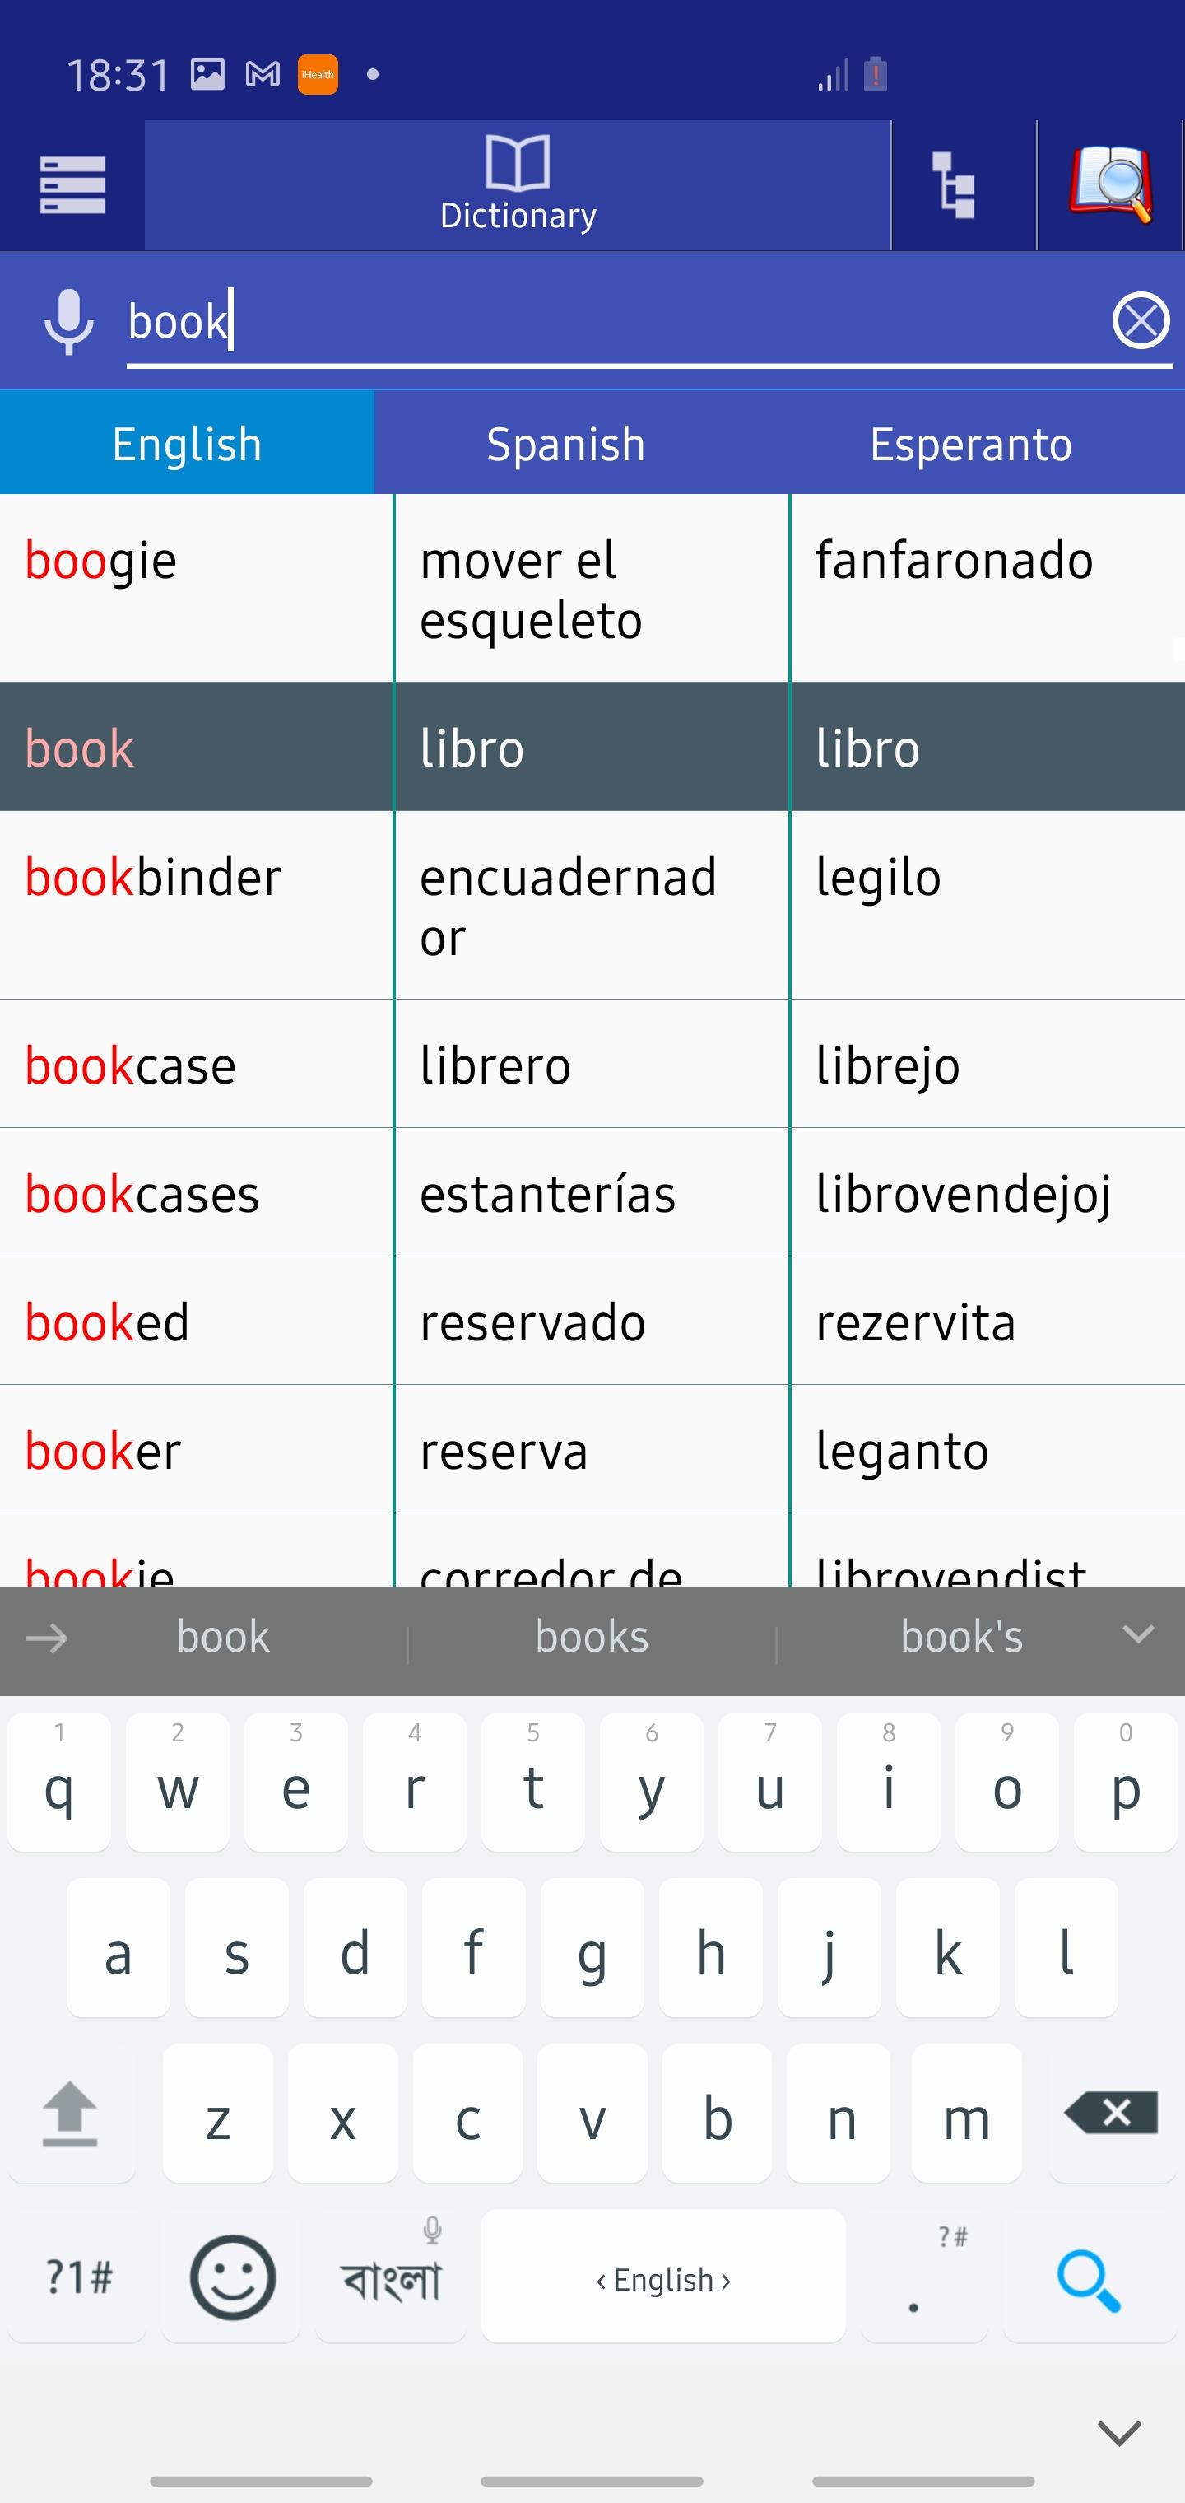Image resolution: width=1185 pixels, height=2503 pixels.
Task: Switch to the Spanish language column
Action: pos(565,444)
